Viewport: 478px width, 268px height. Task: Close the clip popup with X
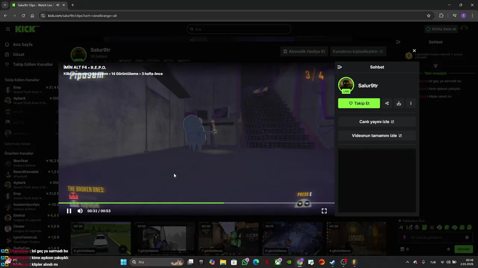pyautogui.click(x=414, y=51)
